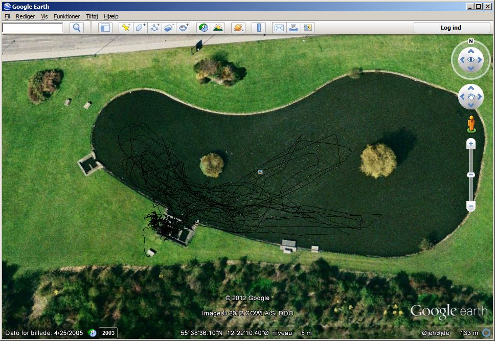Viewport: 495px width, 341px height.
Task: Pan left with move joystick arrow
Action: coord(462,97)
